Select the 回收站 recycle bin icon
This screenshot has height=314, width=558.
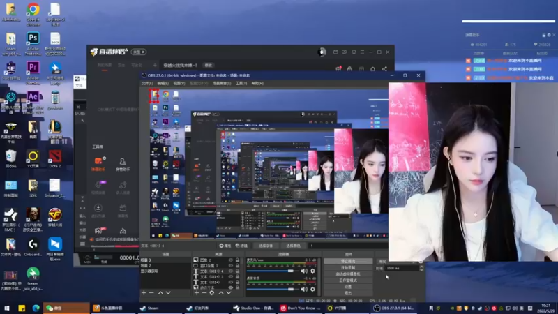tap(10, 159)
